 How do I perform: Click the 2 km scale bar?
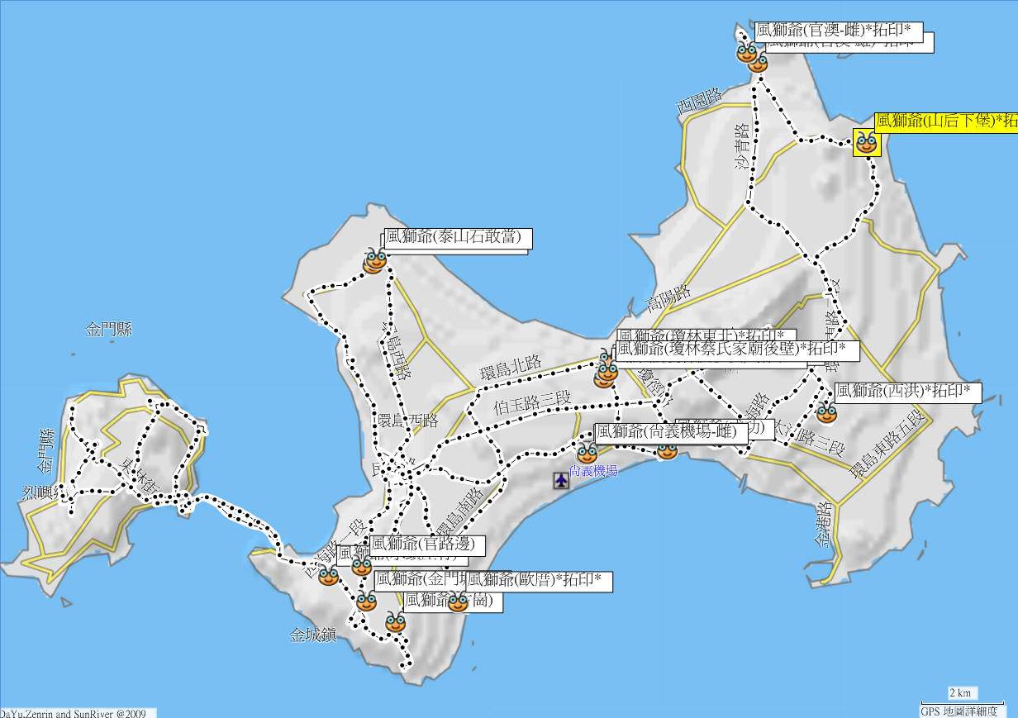coord(959,694)
